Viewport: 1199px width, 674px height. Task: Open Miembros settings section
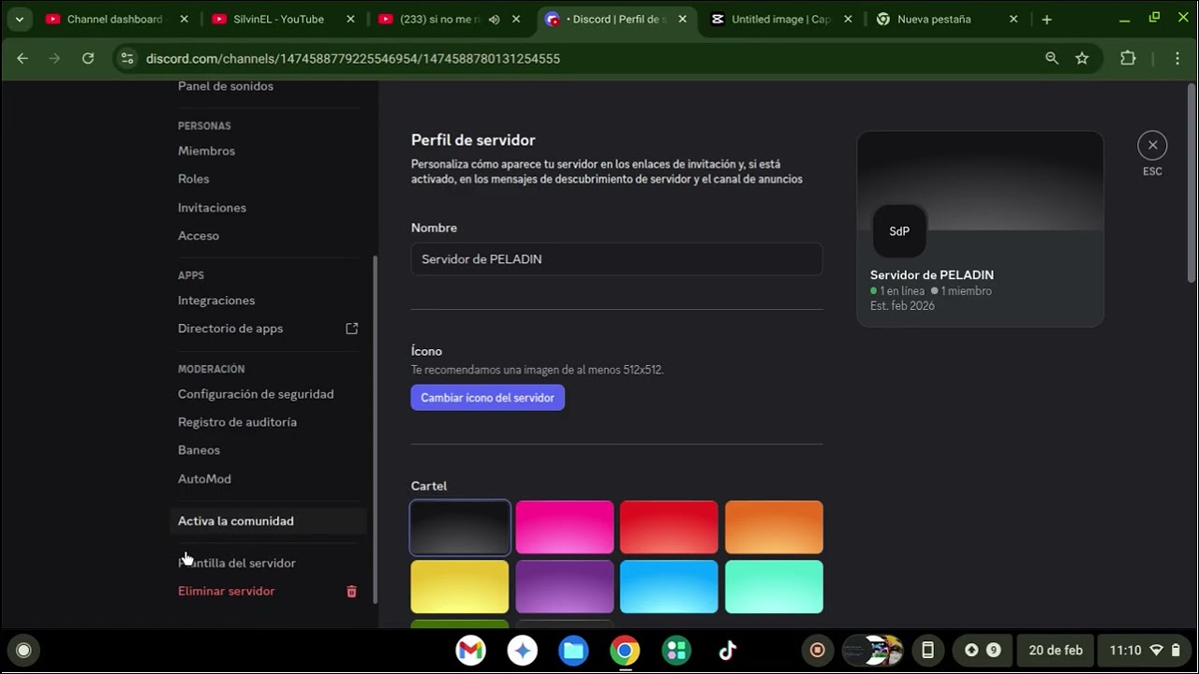click(x=207, y=151)
